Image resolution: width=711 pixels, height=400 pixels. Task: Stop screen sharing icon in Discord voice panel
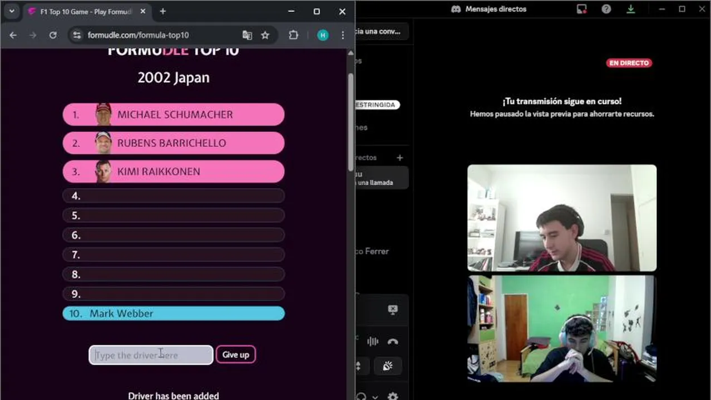click(x=393, y=310)
